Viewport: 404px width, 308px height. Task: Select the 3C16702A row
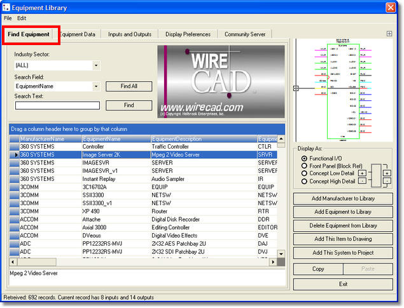coord(143,187)
